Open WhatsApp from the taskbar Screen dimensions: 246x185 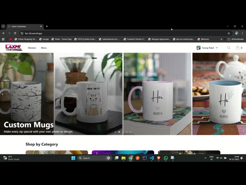click(x=166, y=158)
